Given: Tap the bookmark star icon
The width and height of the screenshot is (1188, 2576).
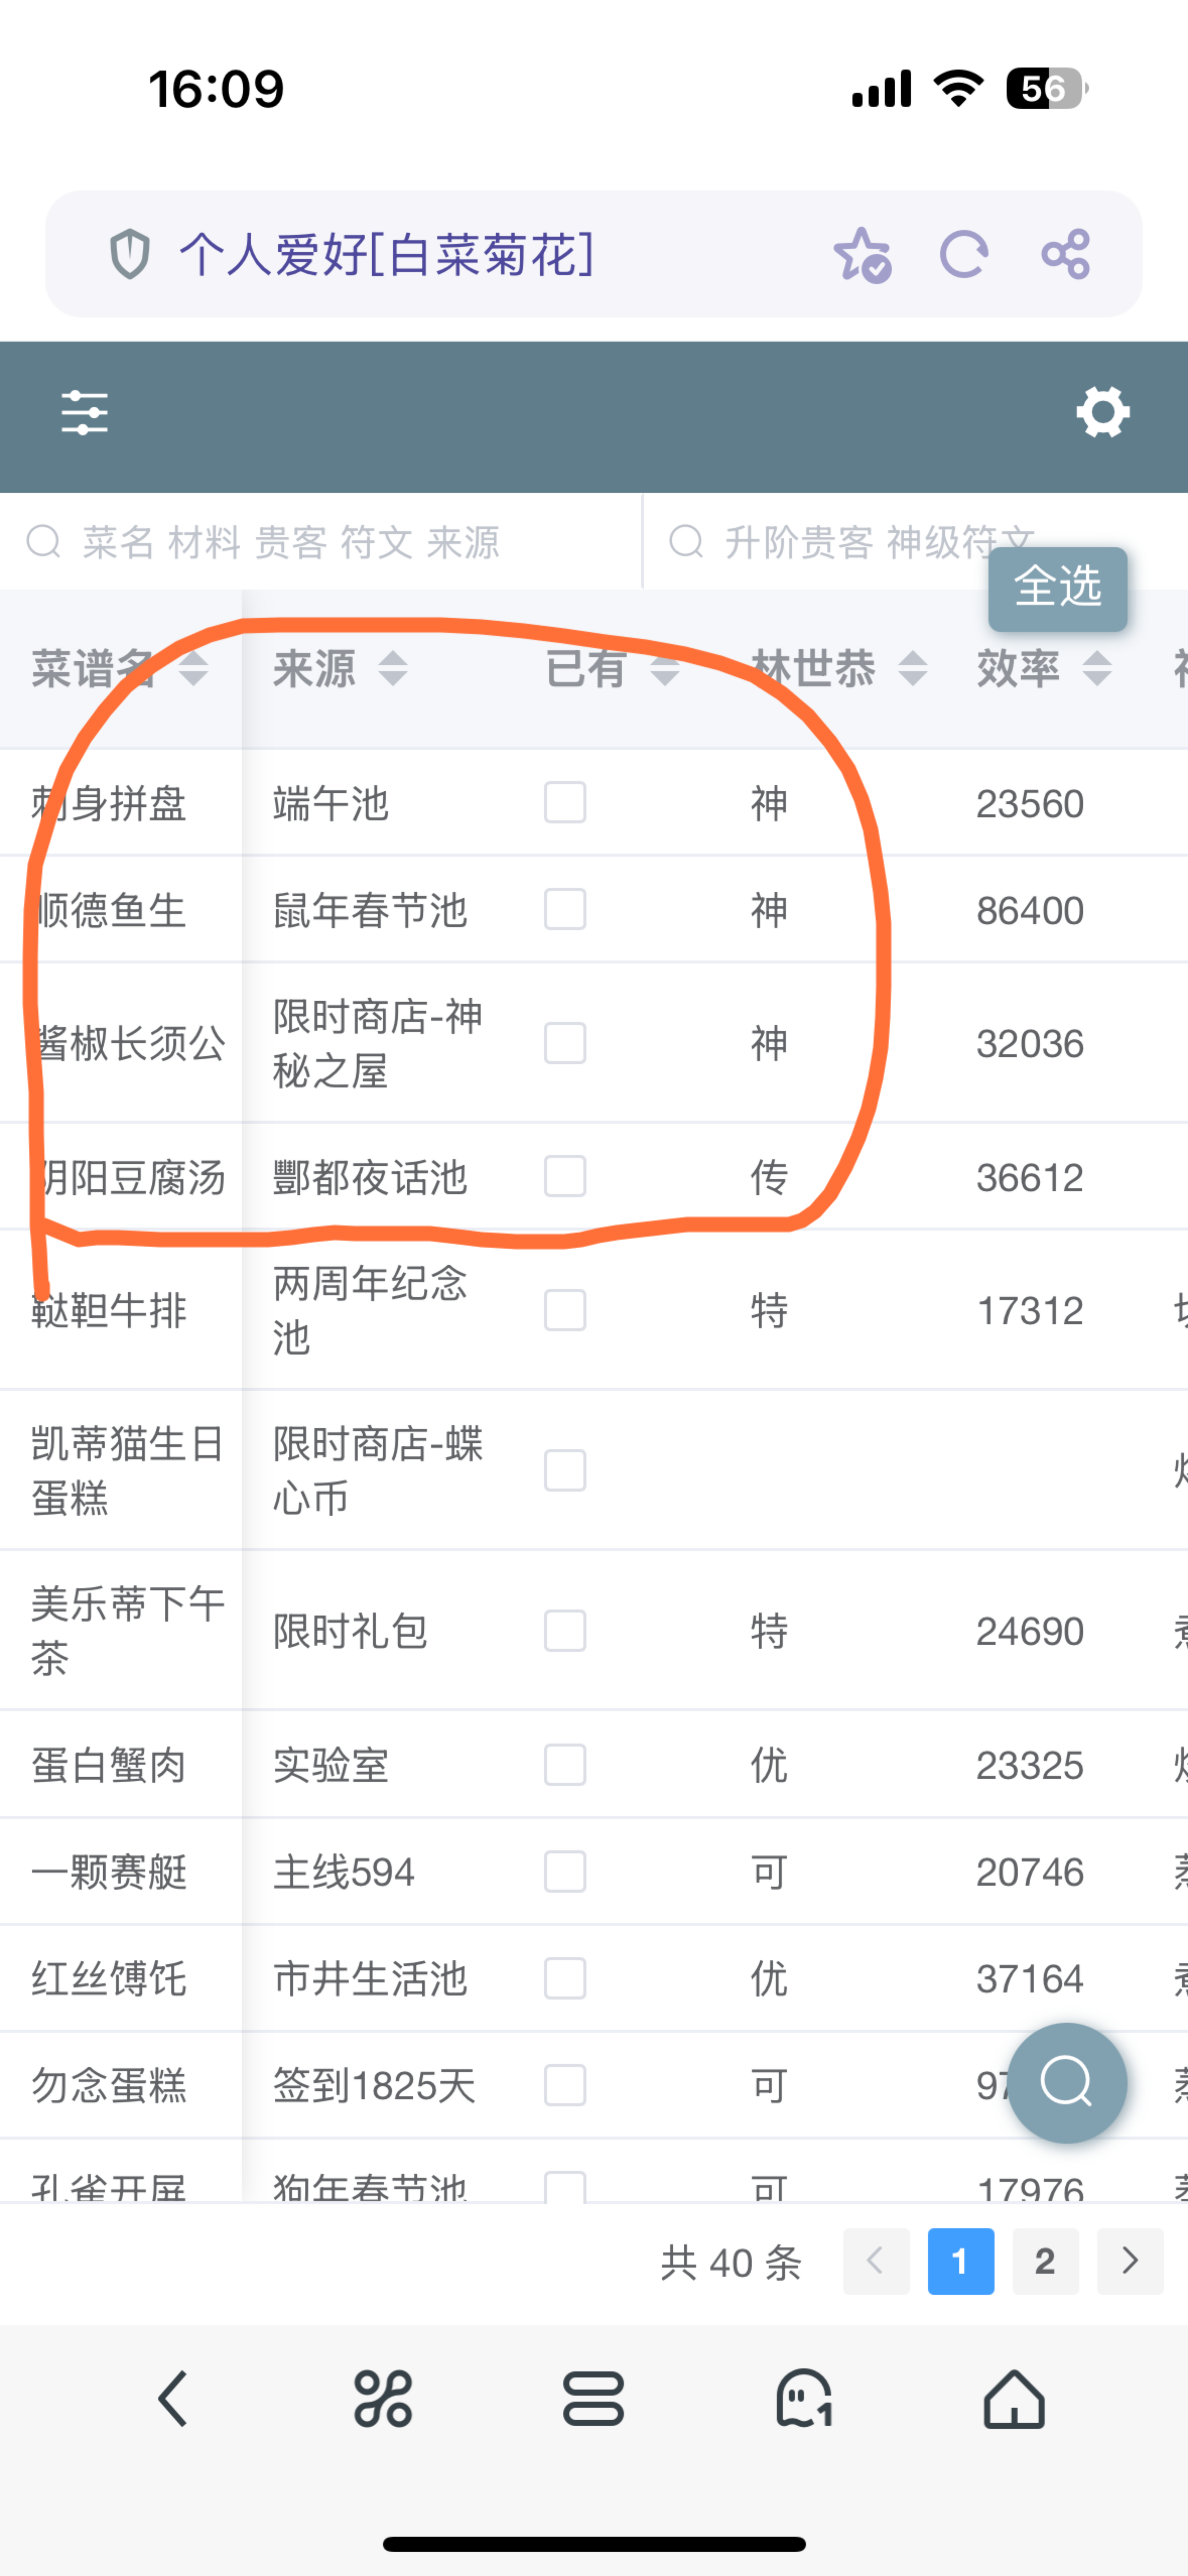Looking at the screenshot, I should pos(862,255).
